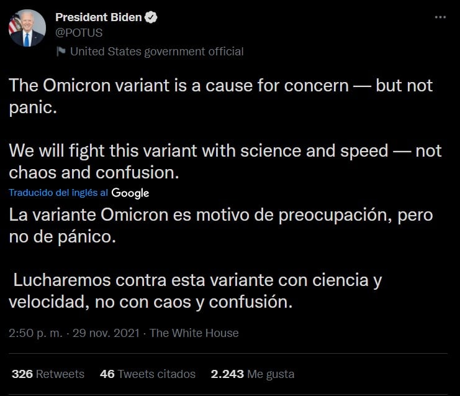Click the 'Traducido del inglés al' translation label
The height and width of the screenshot is (396, 460).
point(58,193)
